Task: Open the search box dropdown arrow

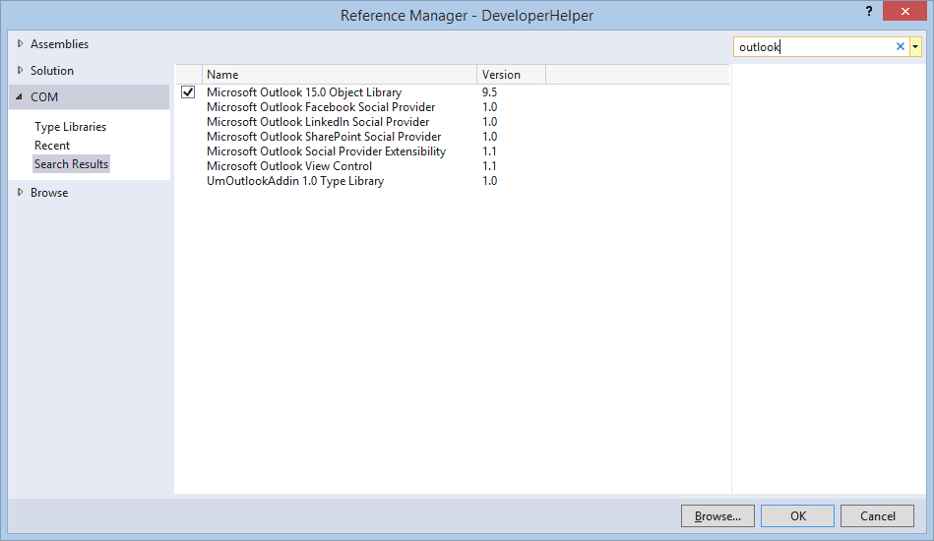Action: click(915, 46)
